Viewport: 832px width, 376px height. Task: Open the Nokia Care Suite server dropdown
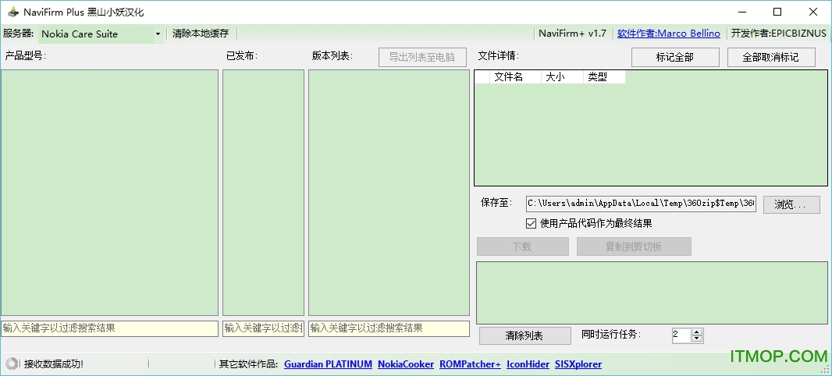(100, 34)
